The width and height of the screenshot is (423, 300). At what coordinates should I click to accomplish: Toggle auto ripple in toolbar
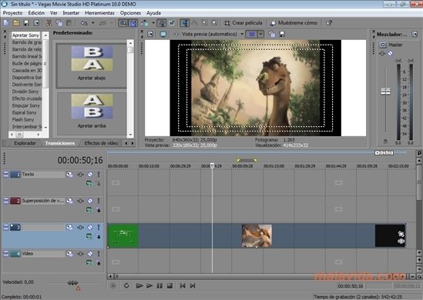pyautogui.click(x=144, y=23)
